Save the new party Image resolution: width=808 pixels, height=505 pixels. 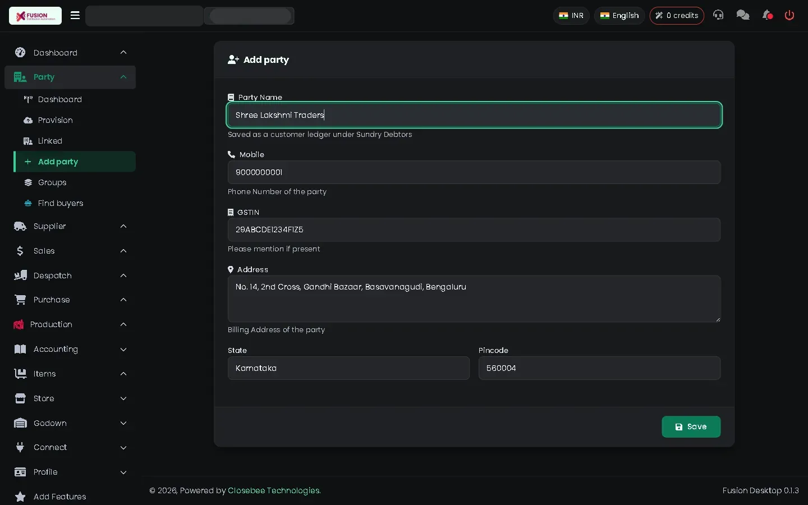691,426
